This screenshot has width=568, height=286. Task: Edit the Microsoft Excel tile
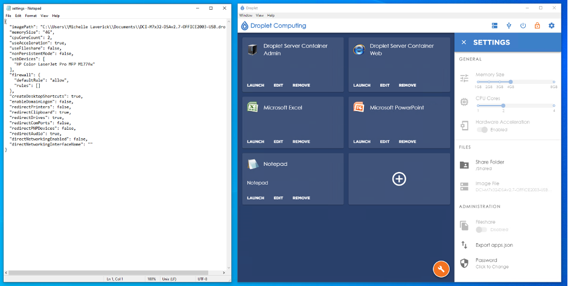tap(278, 142)
